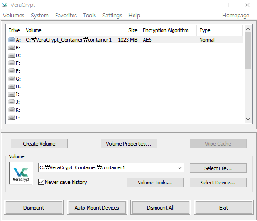Sort by the Volume column header
Screen dimensions: 257x221
69,30
